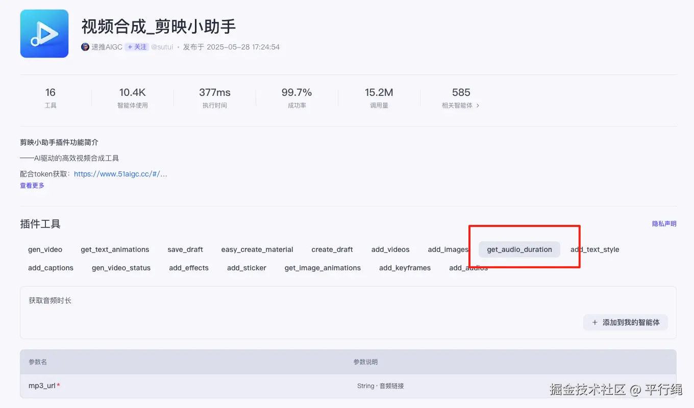Select the gen_video tool tab
The width and height of the screenshot is (694, 408).
(45, 249)
